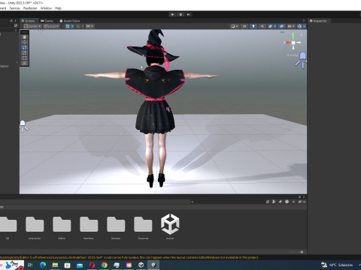Click the Step frame button
The width and height of the screenshot is (361, 270).
pyautogui.click(x=189, y=14)
